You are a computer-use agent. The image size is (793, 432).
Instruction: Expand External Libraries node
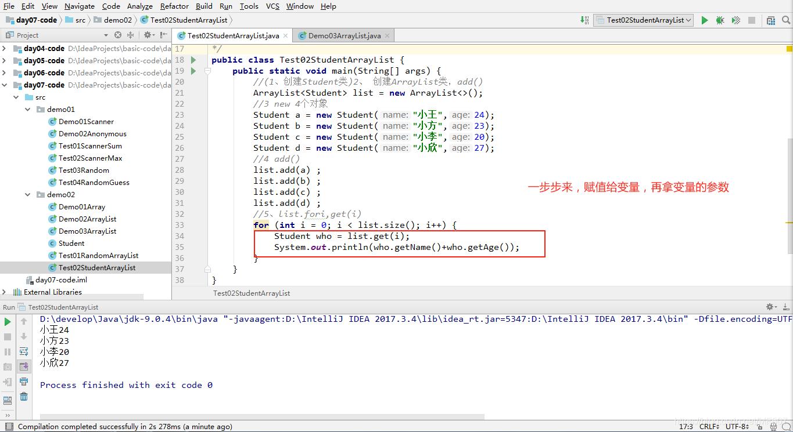(x=5, y=292)
